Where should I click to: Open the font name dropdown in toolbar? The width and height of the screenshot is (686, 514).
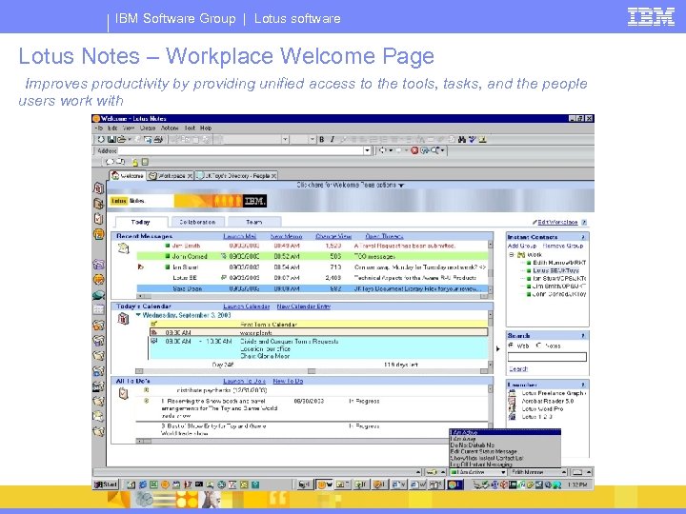[285, 139]
